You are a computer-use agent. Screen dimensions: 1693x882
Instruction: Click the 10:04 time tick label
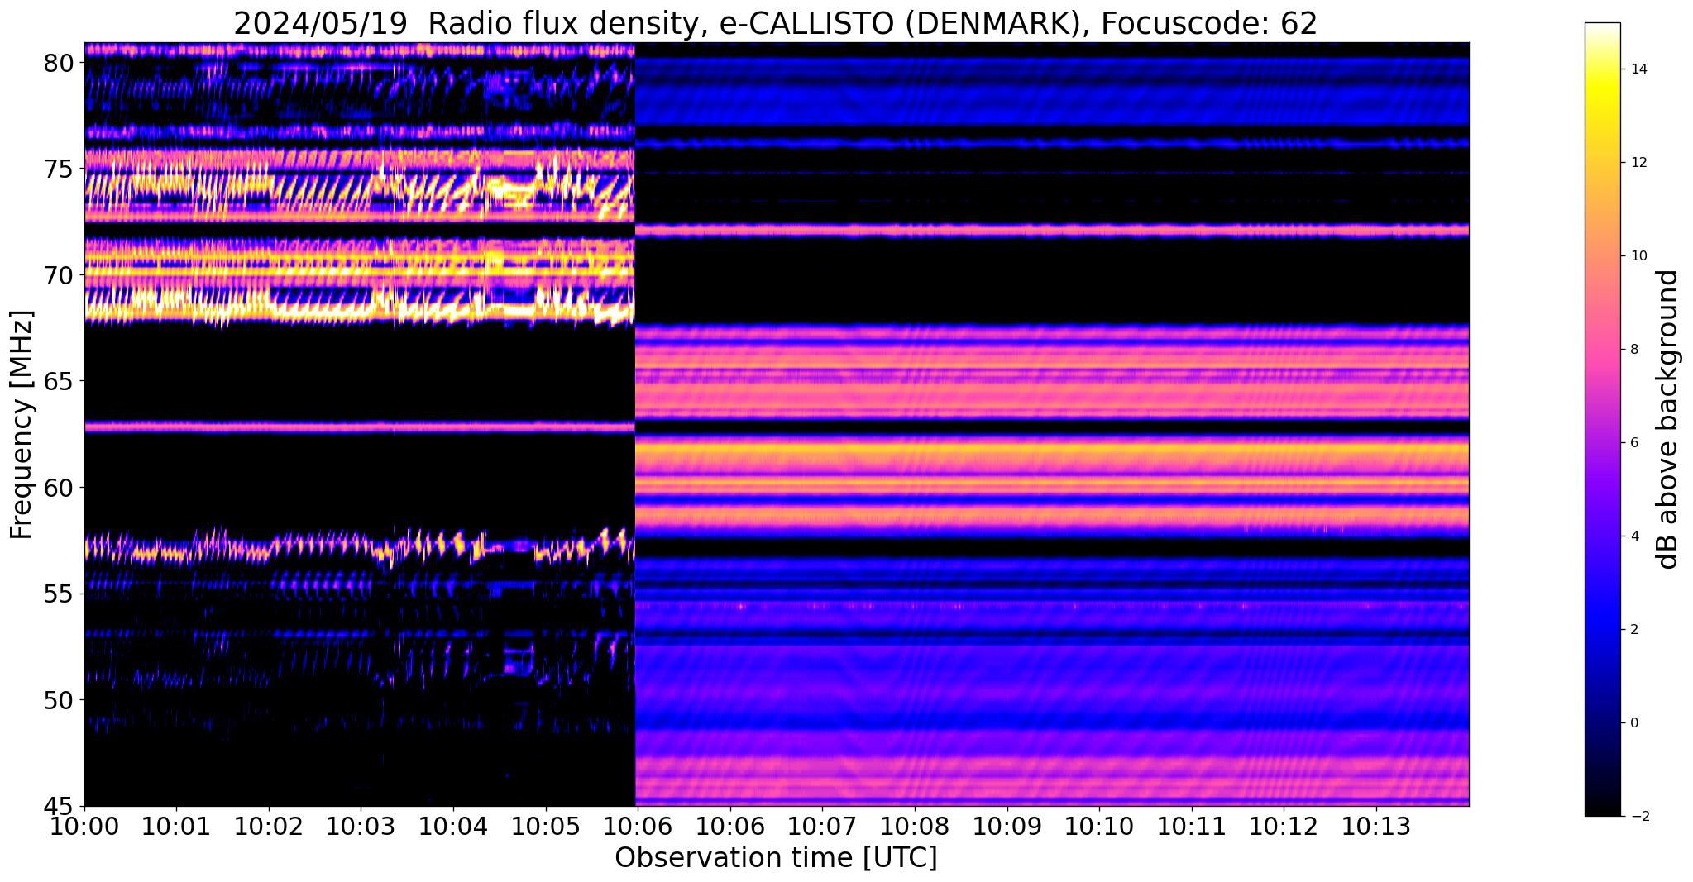pyautogui.click(x=453, y=827)
